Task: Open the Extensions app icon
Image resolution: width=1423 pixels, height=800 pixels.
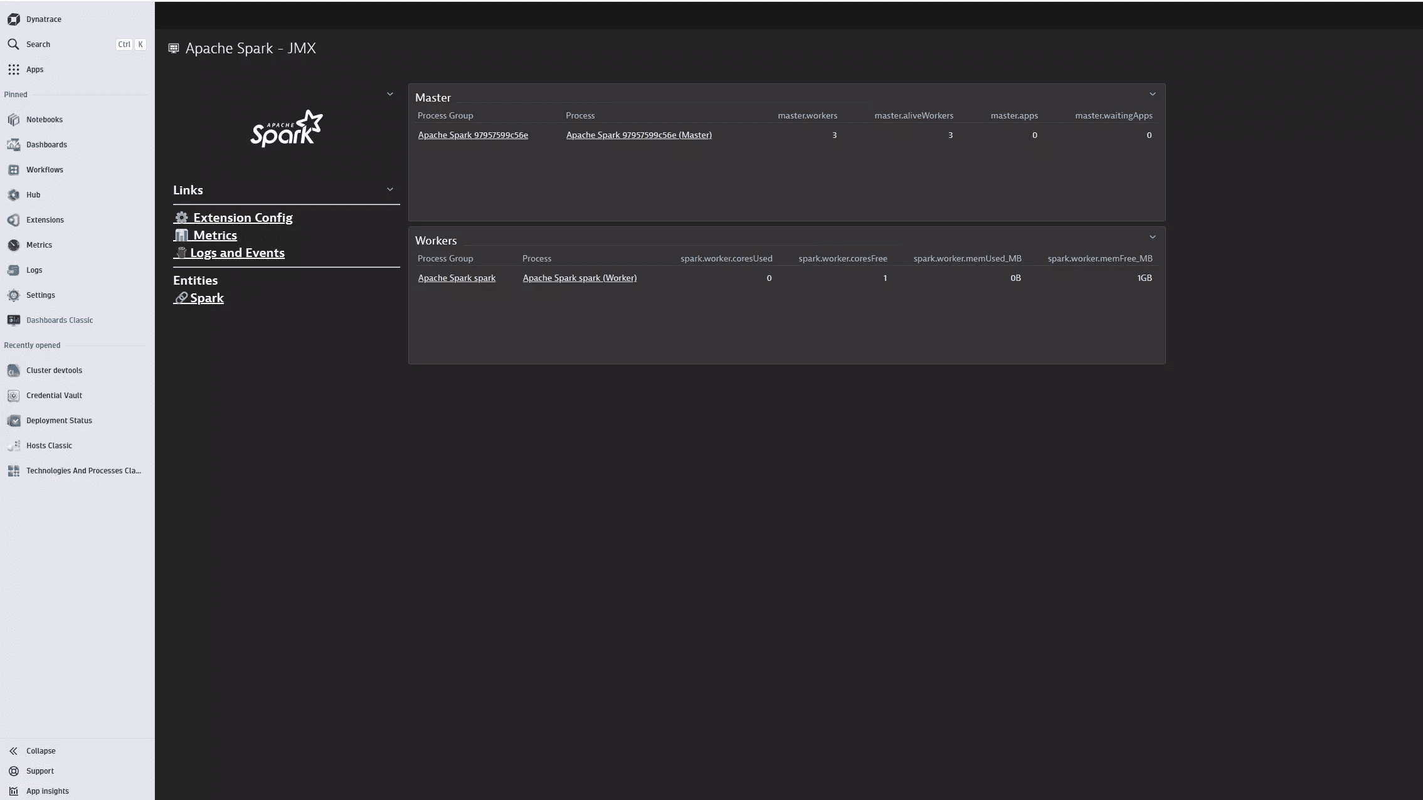Action: point(14,220)
